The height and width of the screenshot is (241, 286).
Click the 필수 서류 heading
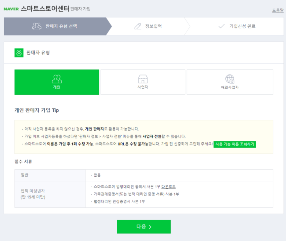click(x=23, y=162)
